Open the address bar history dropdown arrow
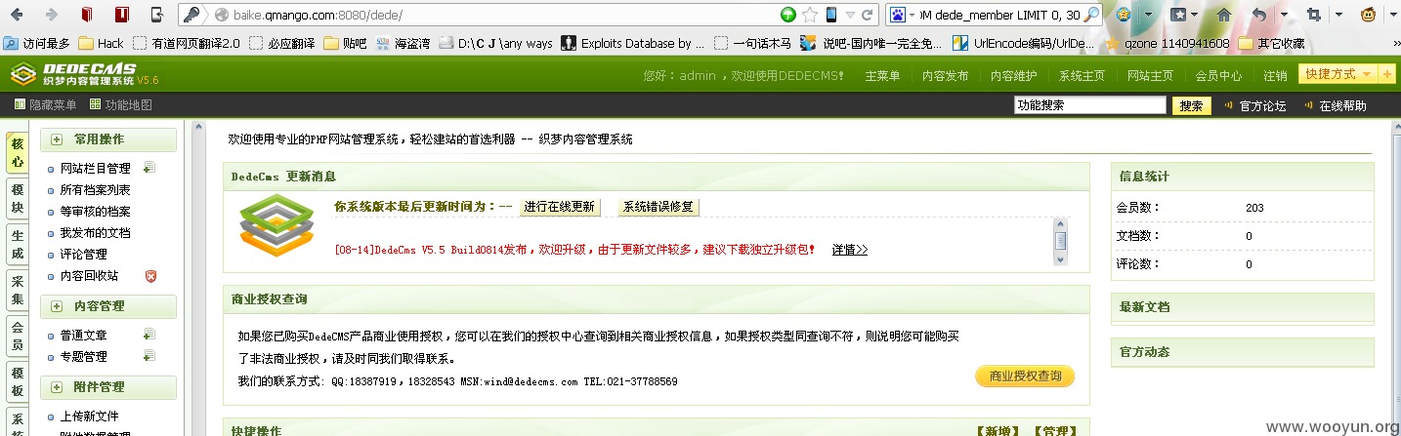1401x436 pixels. [x=850, y=15]
